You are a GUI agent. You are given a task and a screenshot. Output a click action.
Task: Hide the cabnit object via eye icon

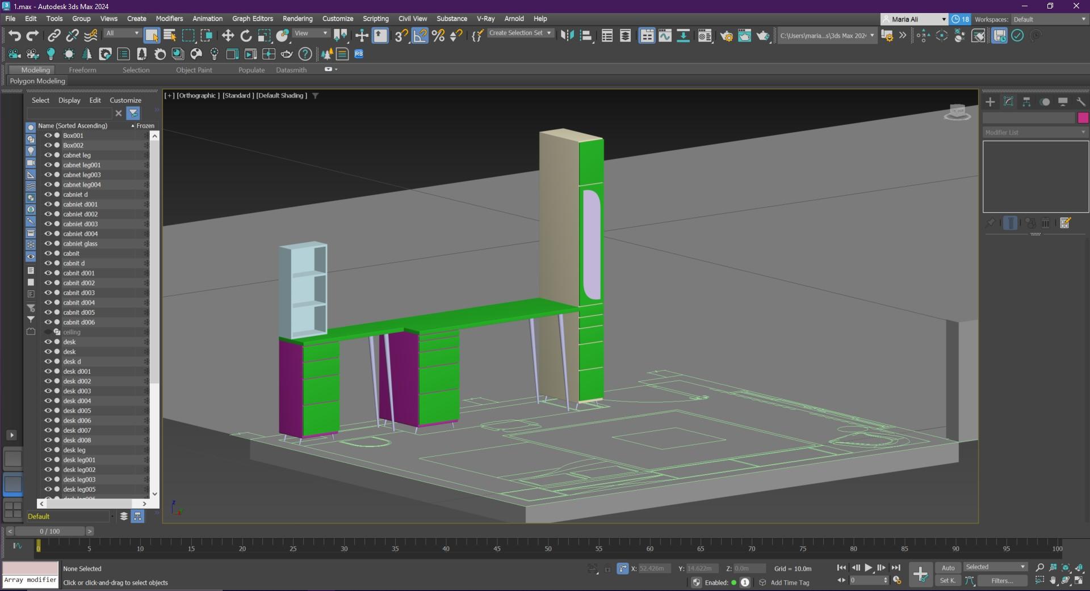(48, 254)
